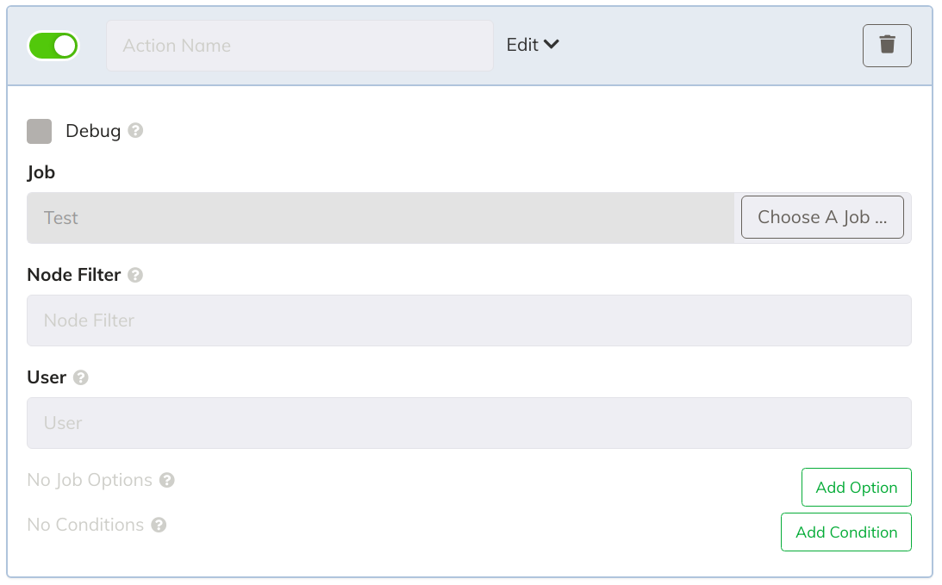Click the Add Condition button
Screen dimensions: 942x585
pyautogui.click(x=845, y=532)
